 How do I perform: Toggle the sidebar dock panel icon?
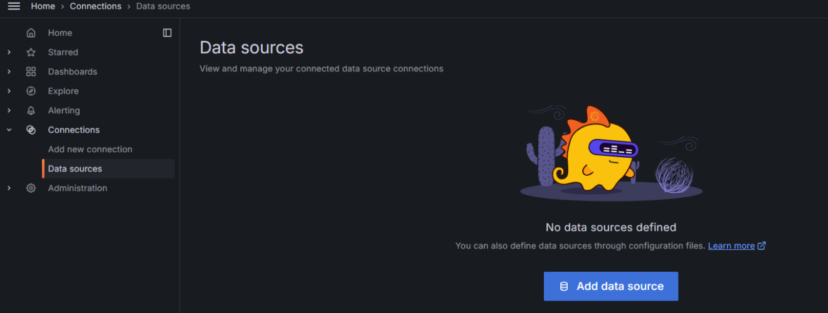point(167,33)
